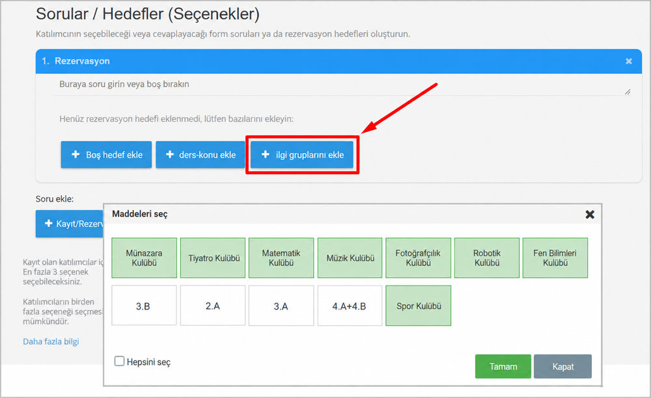
Task: Tick the Hepsini seç checkbox
Action: [119, 361]
